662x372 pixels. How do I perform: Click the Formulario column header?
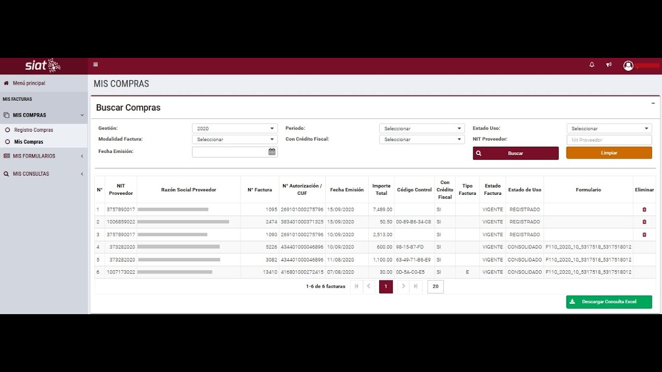click(589, 190)
